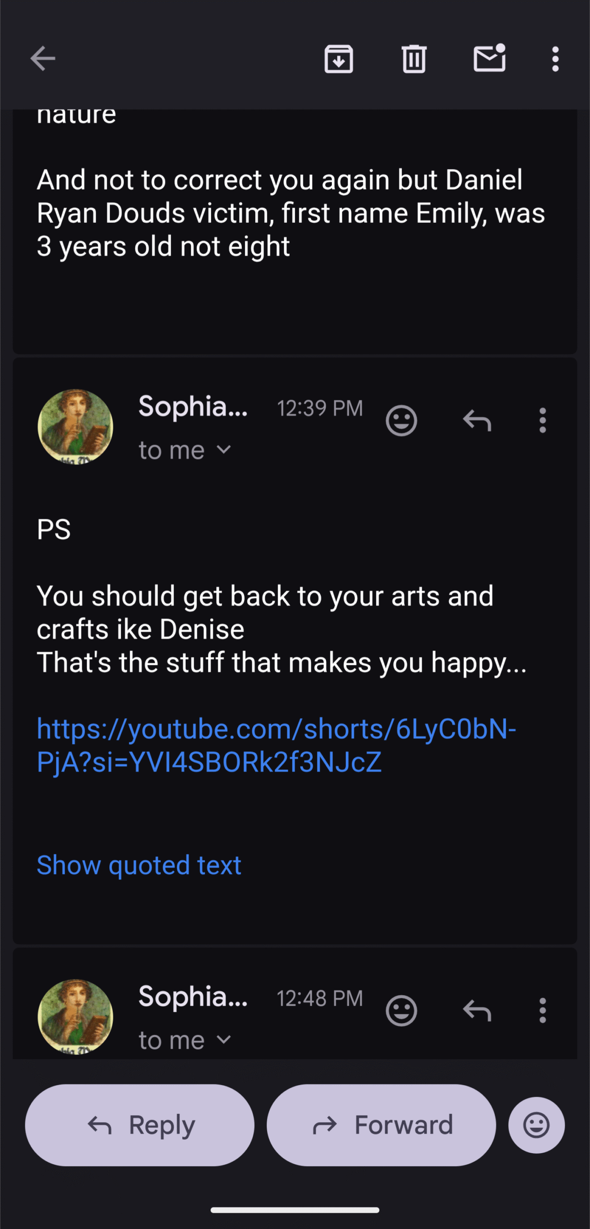
Task: Go back using the top arrow
Action: tap(43, 59)
